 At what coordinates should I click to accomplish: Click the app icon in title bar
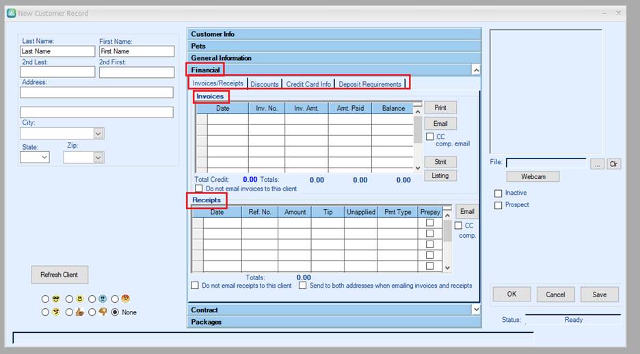tap(11, 13)
